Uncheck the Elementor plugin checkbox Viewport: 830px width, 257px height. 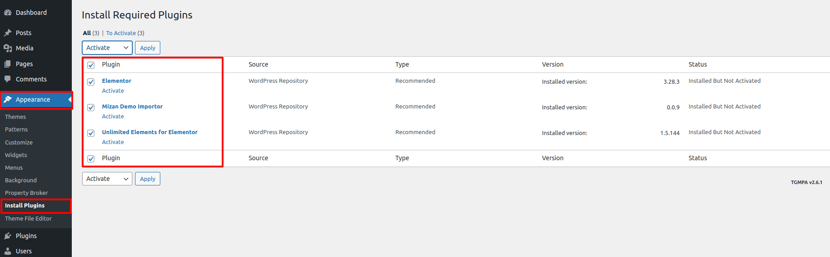(x=91, y=82)
